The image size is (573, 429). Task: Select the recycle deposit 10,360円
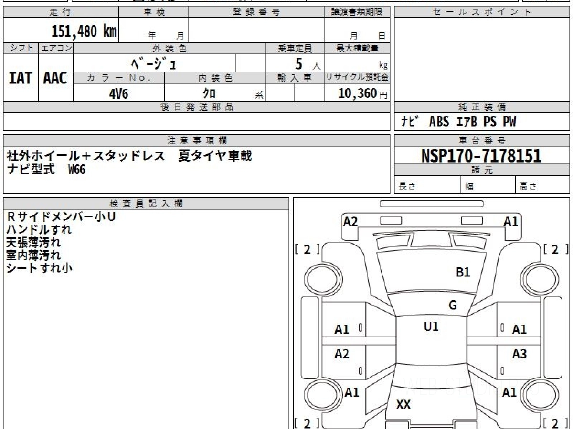[x=363, y=93]
